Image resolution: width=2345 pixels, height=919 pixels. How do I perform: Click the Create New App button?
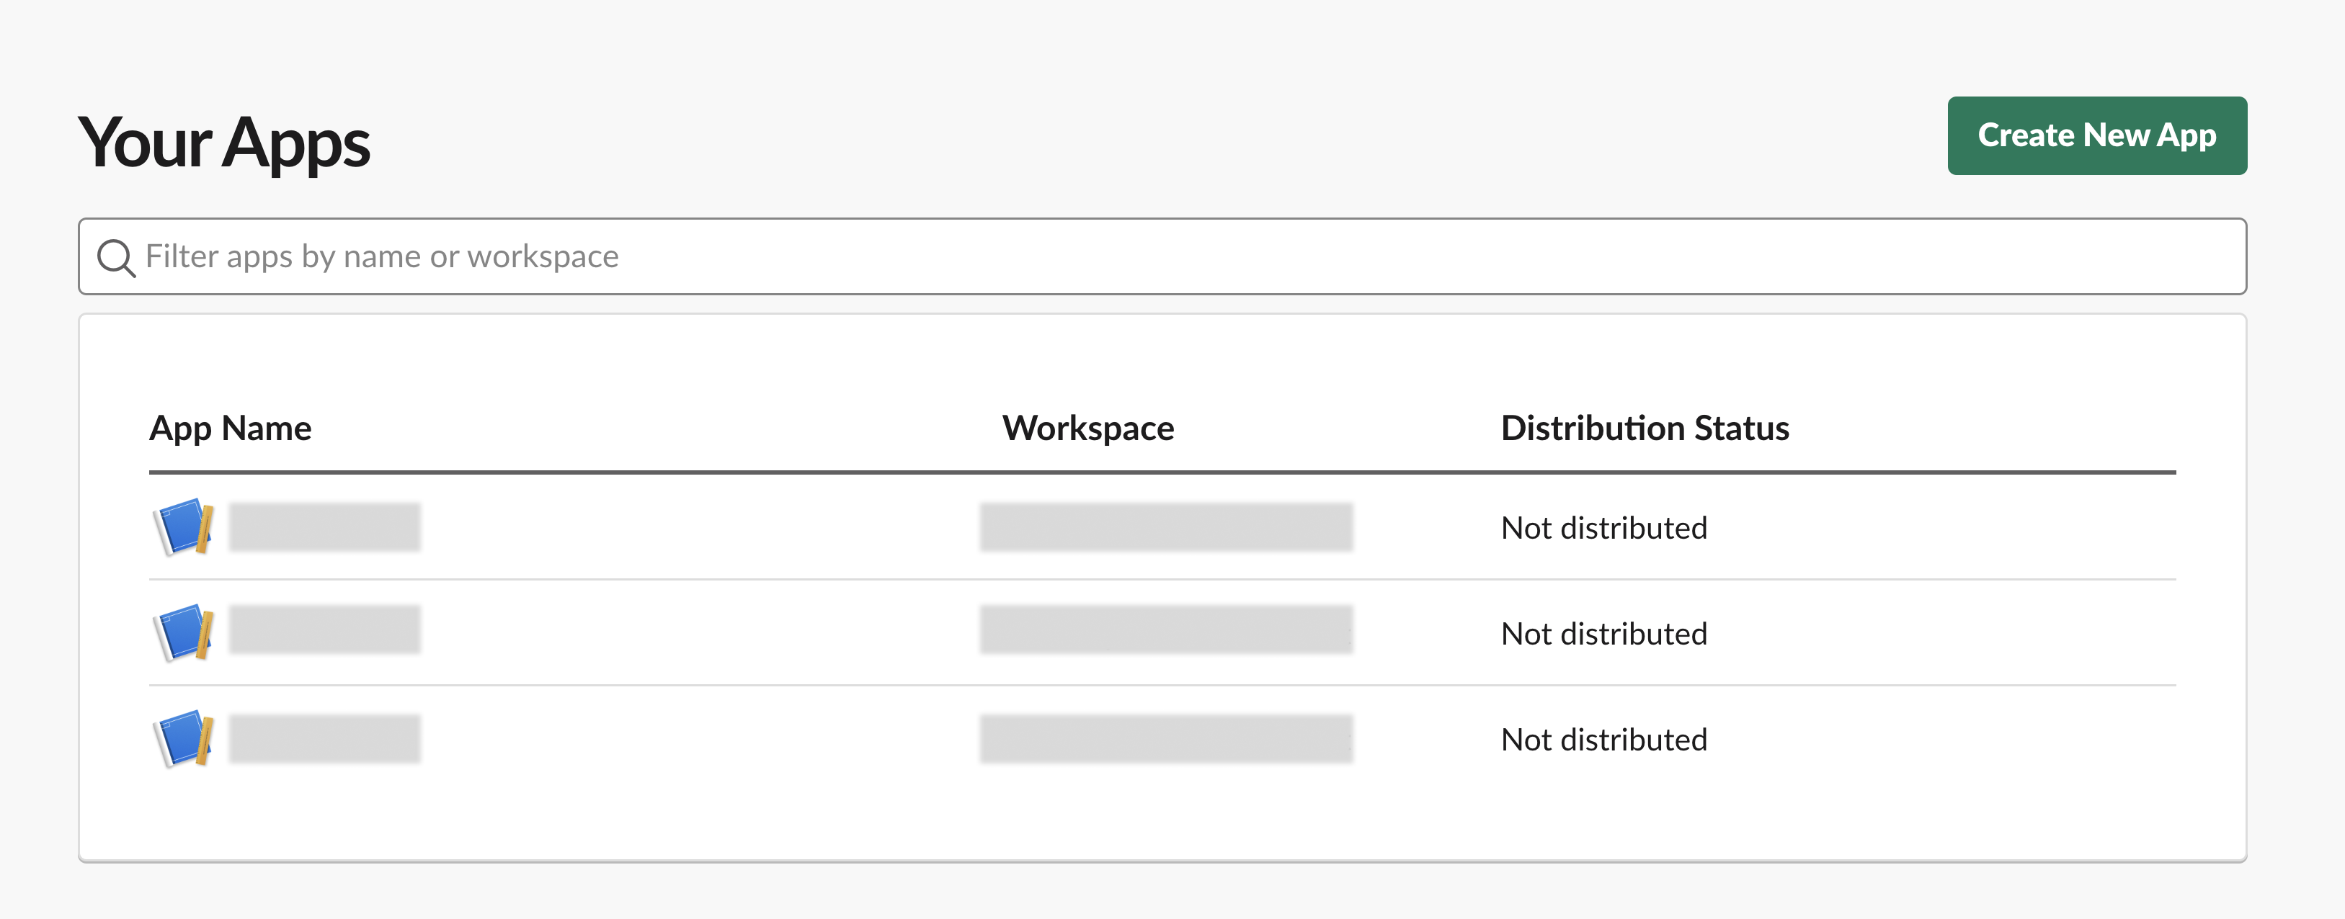(x=2096, y=135)
